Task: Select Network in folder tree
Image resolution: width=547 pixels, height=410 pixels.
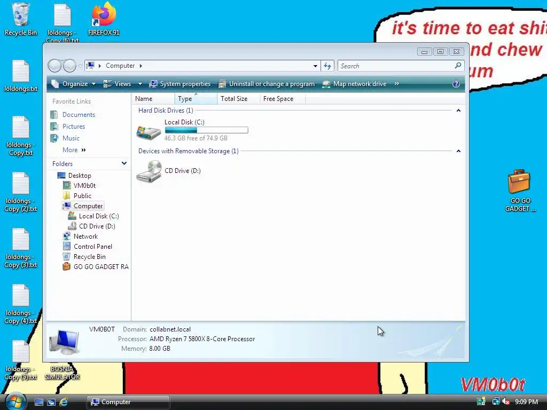Action: point(80,236)
